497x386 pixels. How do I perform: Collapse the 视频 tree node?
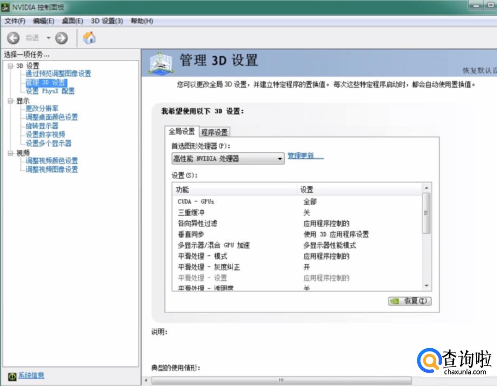pyautogui.click(x=11, y=153)
